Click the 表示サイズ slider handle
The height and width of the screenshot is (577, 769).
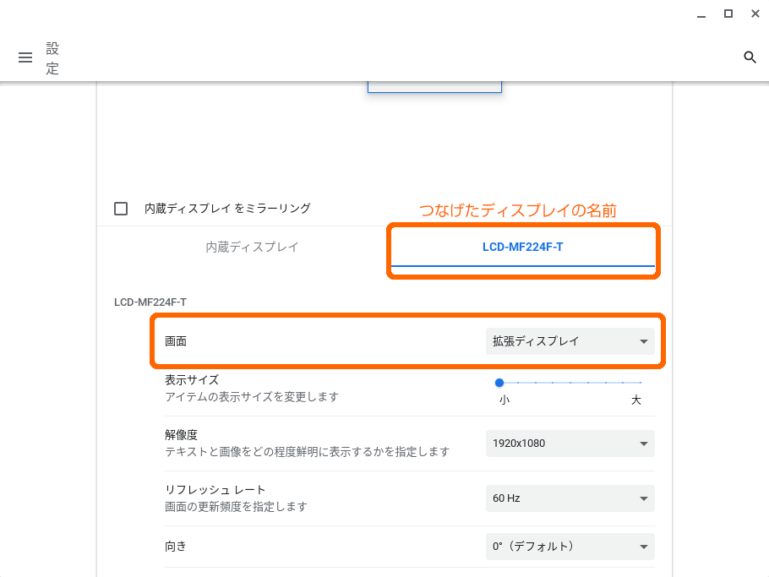click(x=499, y=383)
